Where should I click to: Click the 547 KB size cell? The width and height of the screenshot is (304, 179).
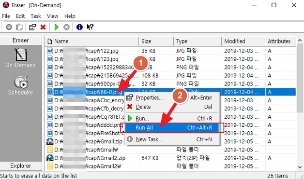(150, 158)
